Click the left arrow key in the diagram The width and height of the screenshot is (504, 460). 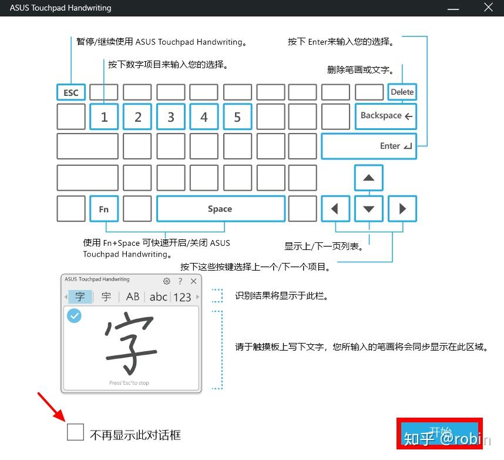pyautogui.click(x=335, y=208)
